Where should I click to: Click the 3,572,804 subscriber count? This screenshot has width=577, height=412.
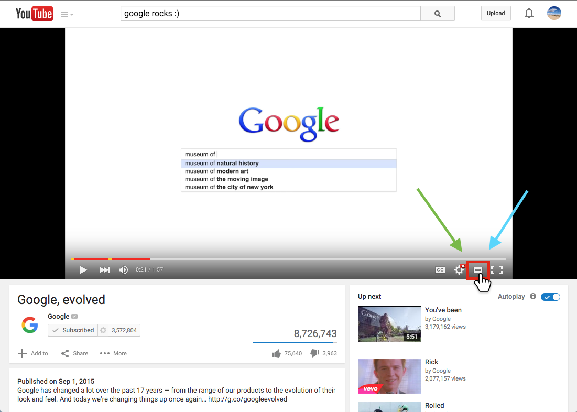[x=124, y=330]
